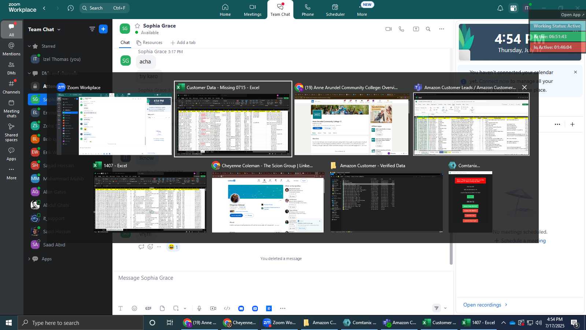Open the GIF picker
Viewport: 586px width, 330px height.
148,308
